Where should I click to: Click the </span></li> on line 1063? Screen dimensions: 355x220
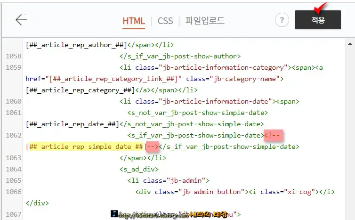[x=143, y=158]
